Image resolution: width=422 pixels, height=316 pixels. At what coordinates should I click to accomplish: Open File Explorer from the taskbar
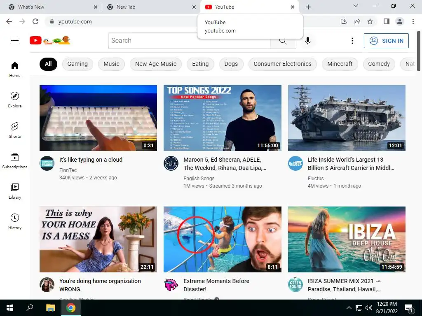(x=50, y=308)
